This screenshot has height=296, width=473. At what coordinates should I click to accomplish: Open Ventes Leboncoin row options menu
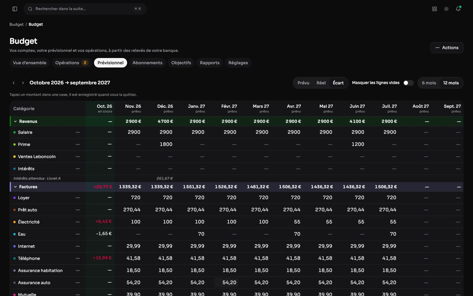(x=78, y=157)
